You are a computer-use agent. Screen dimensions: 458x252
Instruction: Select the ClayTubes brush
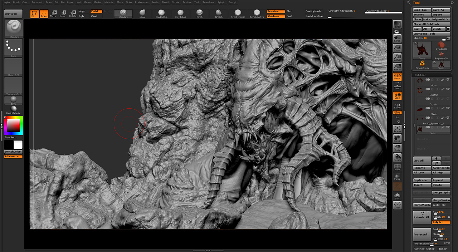pos(180,14)
